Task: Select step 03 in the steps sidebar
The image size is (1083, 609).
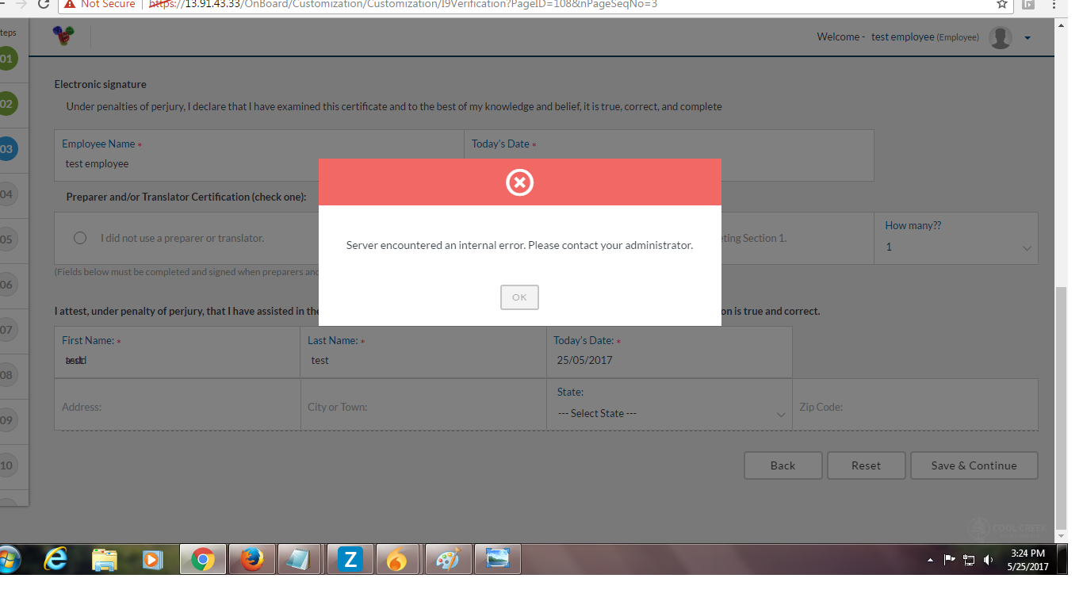Action: point(8,147)
